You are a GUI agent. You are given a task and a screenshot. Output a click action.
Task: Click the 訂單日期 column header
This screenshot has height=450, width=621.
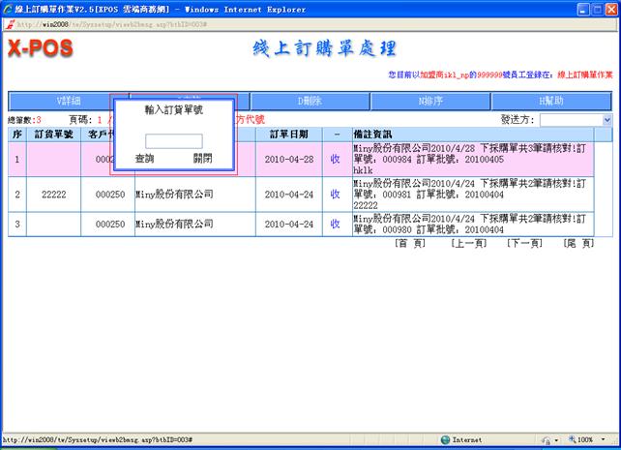[x=288, y=134]
